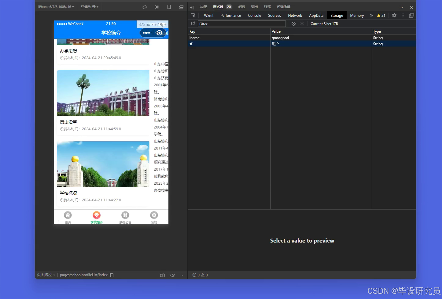Image resolution: width=442 pixels, height=299 pixels.
Task: Click the errors and warnings counter
Action: pos(200,275)
